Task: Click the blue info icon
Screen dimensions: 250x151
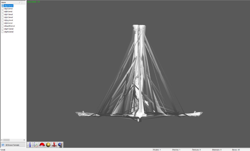Action: click(30, 145)
